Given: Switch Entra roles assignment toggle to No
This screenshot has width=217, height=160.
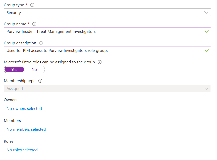Looking at the screenshot, I should tap(34, 69).
